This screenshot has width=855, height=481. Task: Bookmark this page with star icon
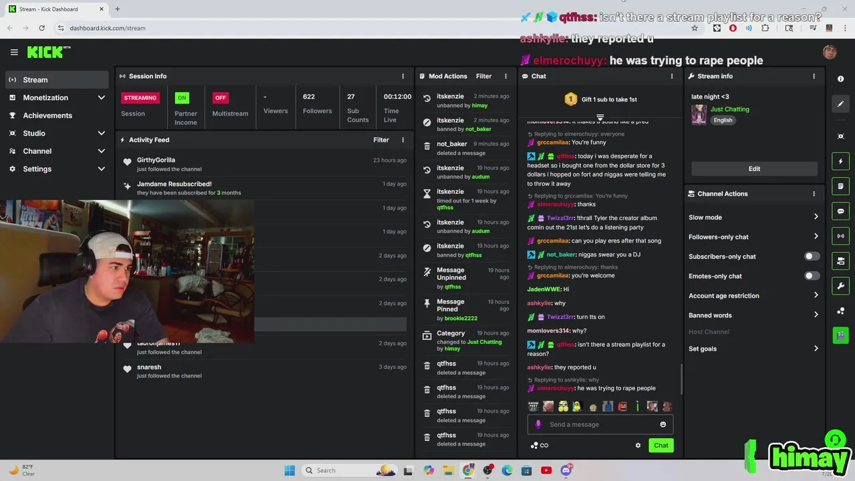click(x=695, y=28)
